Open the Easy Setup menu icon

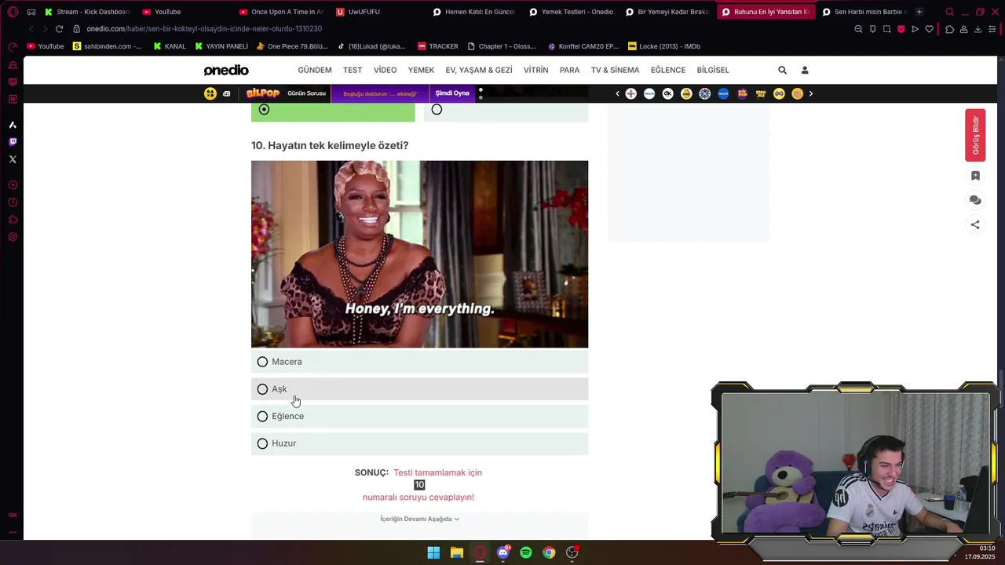click(x=992, y=29)
